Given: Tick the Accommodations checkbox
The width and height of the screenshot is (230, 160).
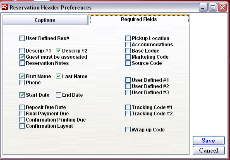Looking at the screenshot, I should pos(128,44).
